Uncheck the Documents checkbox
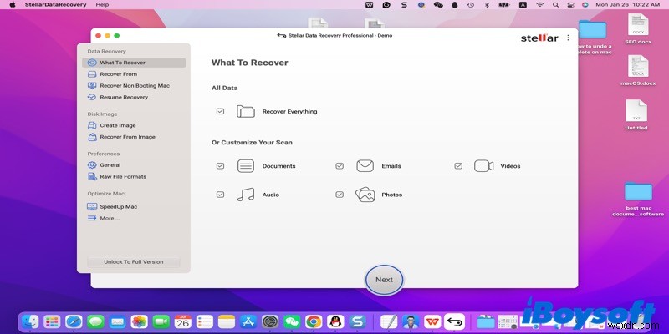 pyautogui.click(x=220, y=166)
